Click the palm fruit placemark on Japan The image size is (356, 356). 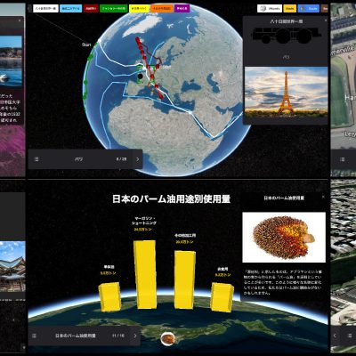pos(168,339)
